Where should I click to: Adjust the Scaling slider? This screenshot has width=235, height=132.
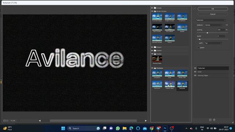(x=207, y=33)
